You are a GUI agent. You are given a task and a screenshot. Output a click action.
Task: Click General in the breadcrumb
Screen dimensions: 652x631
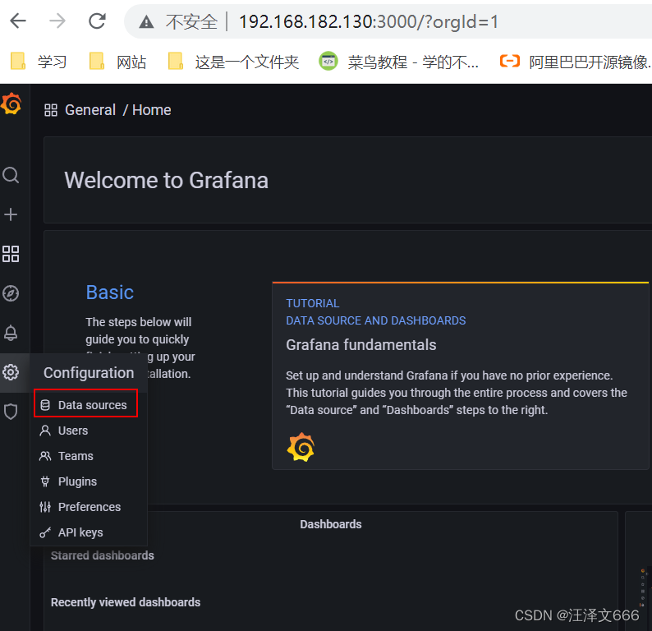[x=90, y=110]
